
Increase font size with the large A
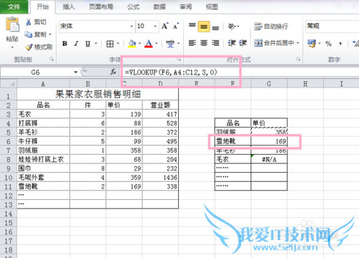click(x=165, y=26)
